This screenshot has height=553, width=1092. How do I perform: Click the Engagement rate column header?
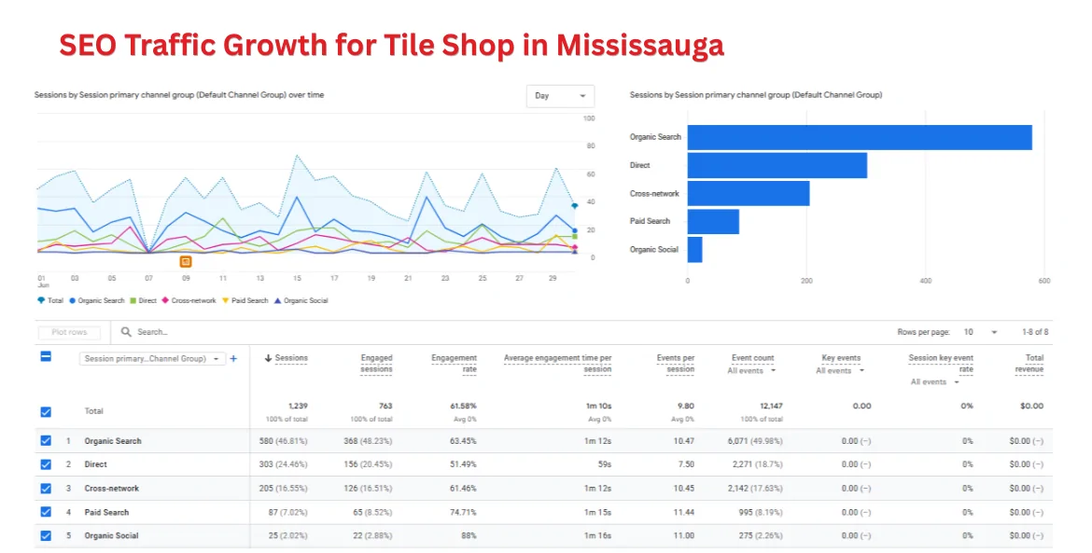[x=455, y=364]
